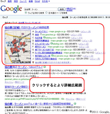
Task: Open レビュー (5) for 花月嵐 仙台店
Action: 95,59
